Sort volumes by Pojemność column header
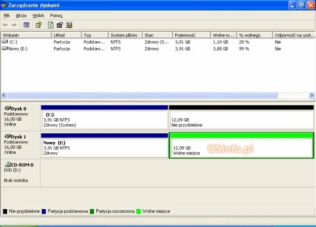The image size is (316, 227). [x=191, y=35]
